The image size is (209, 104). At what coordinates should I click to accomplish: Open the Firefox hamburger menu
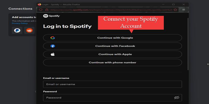184,10
